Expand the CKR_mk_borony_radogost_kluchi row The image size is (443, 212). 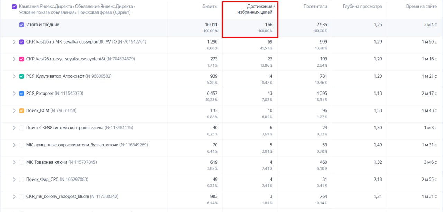(x=14, y=197)
